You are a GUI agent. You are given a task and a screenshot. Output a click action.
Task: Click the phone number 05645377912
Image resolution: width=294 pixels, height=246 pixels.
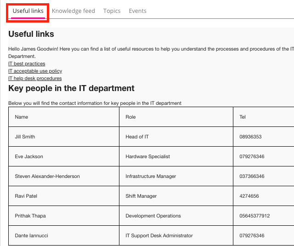(x=254, y=216)
